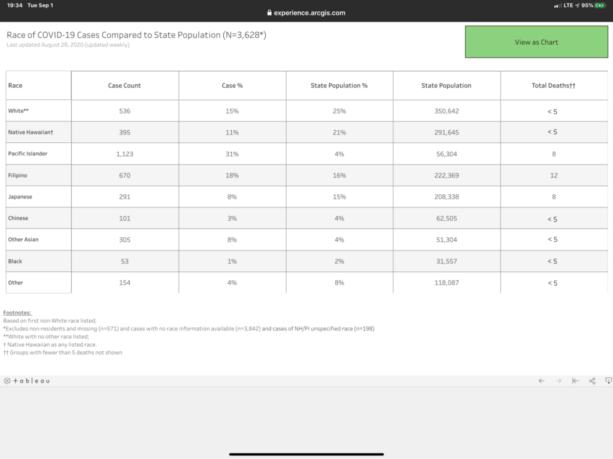Click case count 536 for White
Viewport: 613px width, 459px height.
(125, 111)
